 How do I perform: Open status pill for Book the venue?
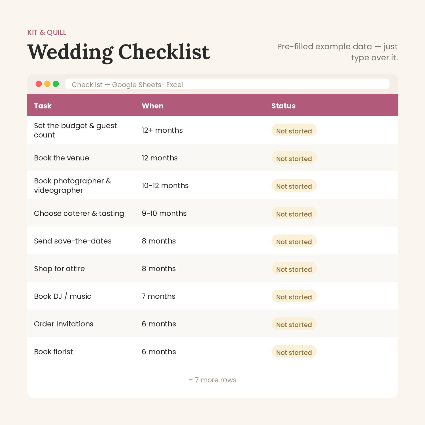(x=294, y=158)
